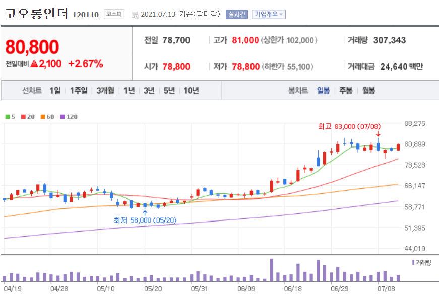Click the 07/08 date axis label
The image size is (439, 294).
coord(386,288)
